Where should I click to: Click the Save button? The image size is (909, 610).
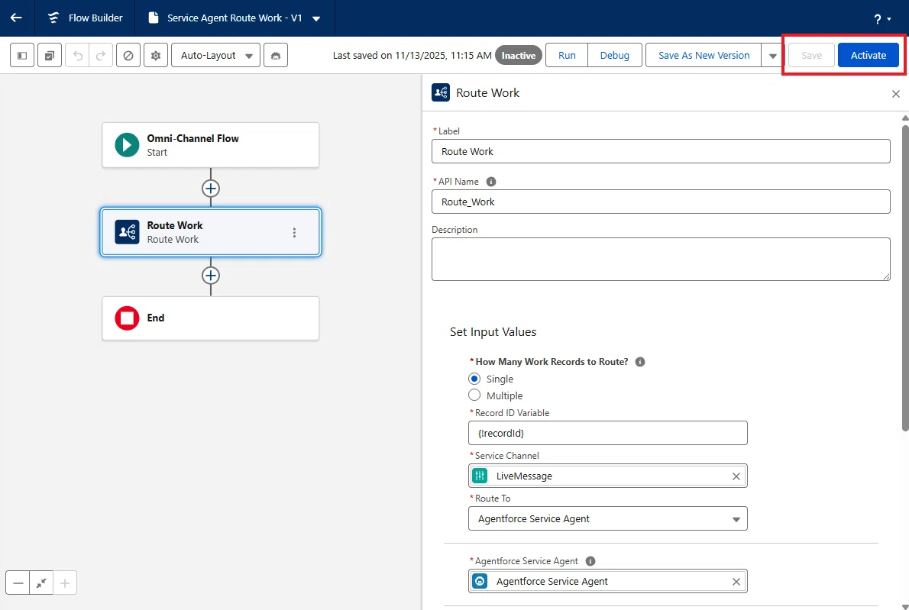click(x=811, y=56)
